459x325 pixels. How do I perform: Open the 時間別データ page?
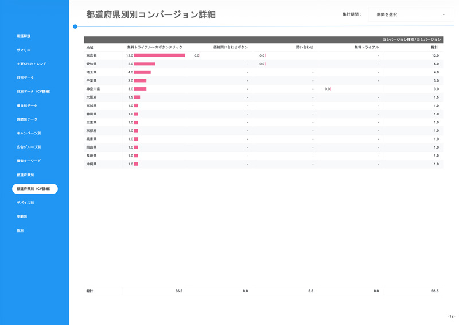27,119
